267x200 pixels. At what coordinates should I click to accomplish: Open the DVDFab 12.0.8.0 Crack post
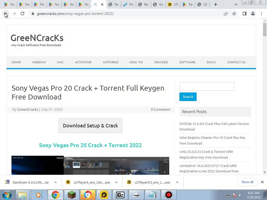point(214,127)
